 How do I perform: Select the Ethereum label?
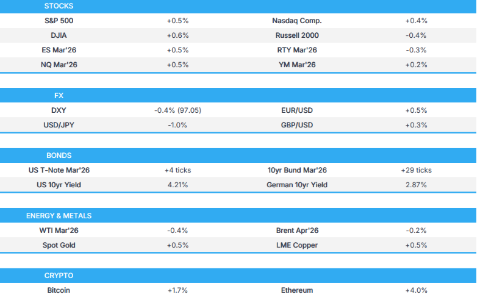coord(297,290)
